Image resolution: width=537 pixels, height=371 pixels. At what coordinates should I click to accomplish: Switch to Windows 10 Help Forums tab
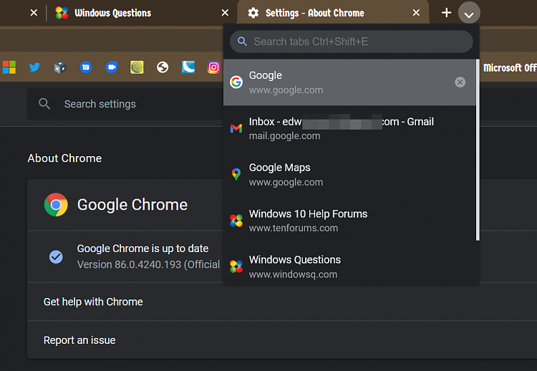point(349,221)
